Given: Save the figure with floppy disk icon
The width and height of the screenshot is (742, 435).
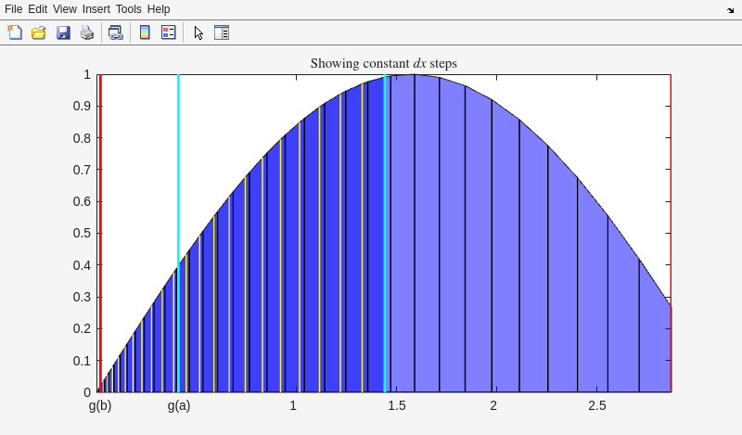Looking at the screenshot, I should click(x=63, y=32).
